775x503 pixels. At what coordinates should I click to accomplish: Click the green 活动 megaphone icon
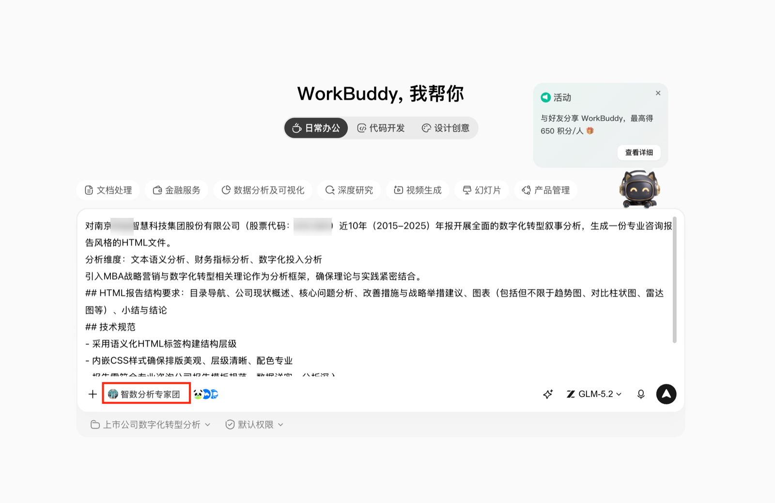546,97
